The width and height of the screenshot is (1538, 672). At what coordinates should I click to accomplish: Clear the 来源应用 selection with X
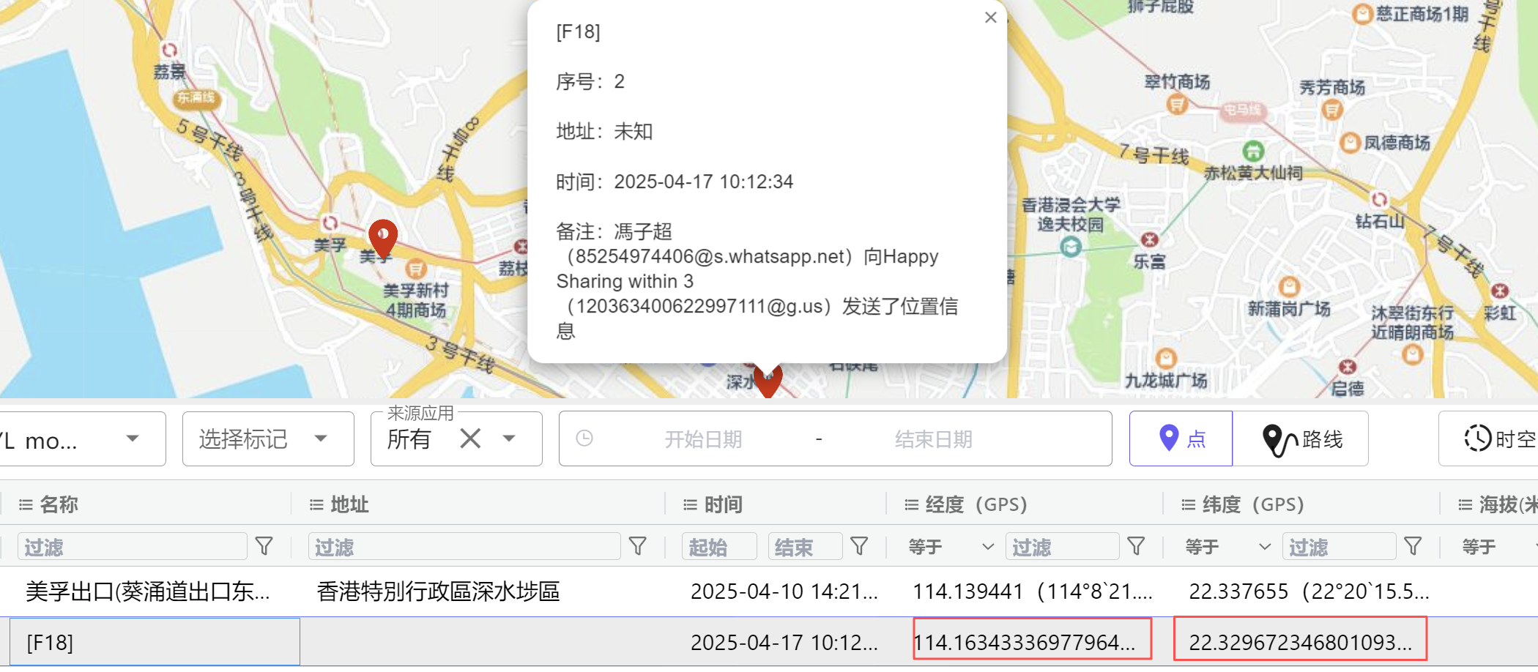pos(470,439)
